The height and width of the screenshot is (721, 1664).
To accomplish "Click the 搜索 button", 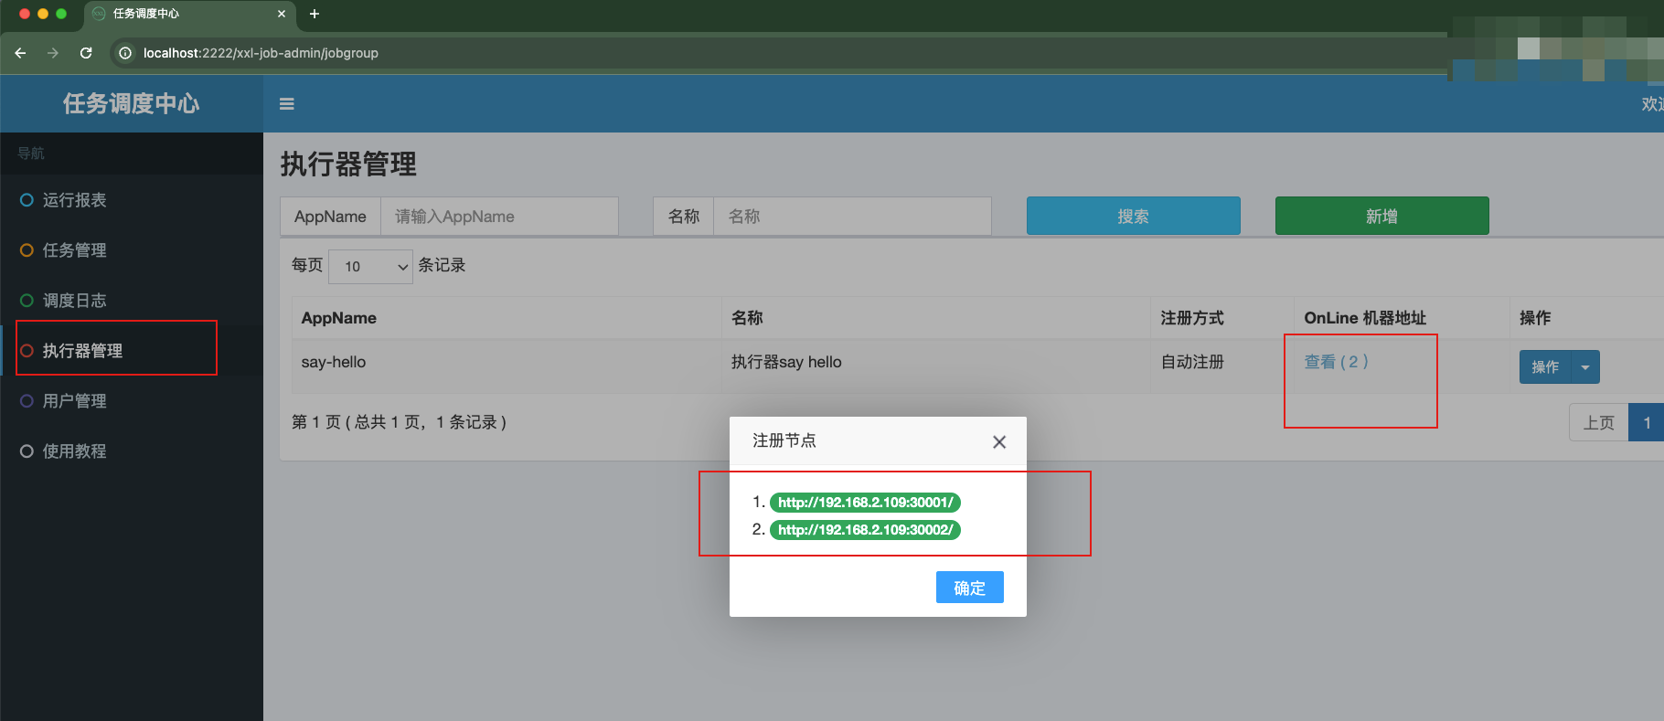I will click(x=1133, y=217).
